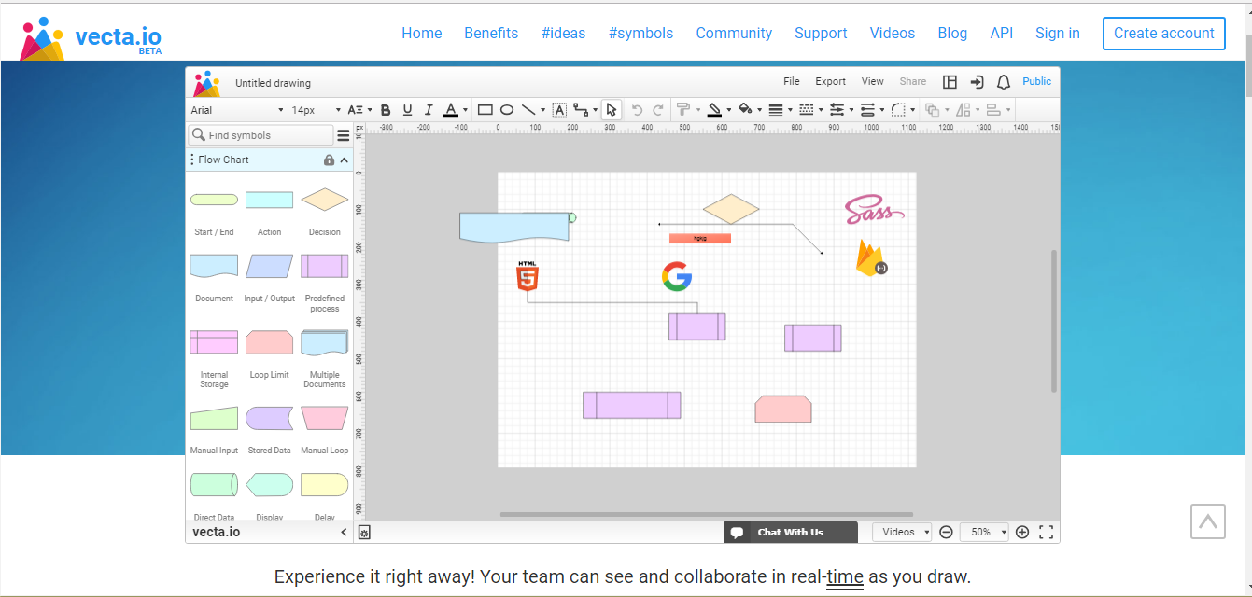Click the Public visibility link
The width and height of the screenshot is (1252, 597).
pyautogui.click(x=1037, y=82)
